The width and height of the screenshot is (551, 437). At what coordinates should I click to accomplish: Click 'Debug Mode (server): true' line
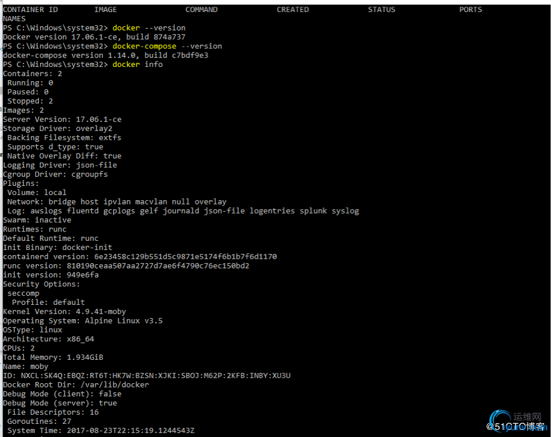60,402
